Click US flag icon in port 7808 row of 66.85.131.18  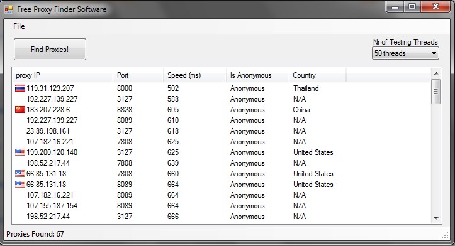[20, 174]
